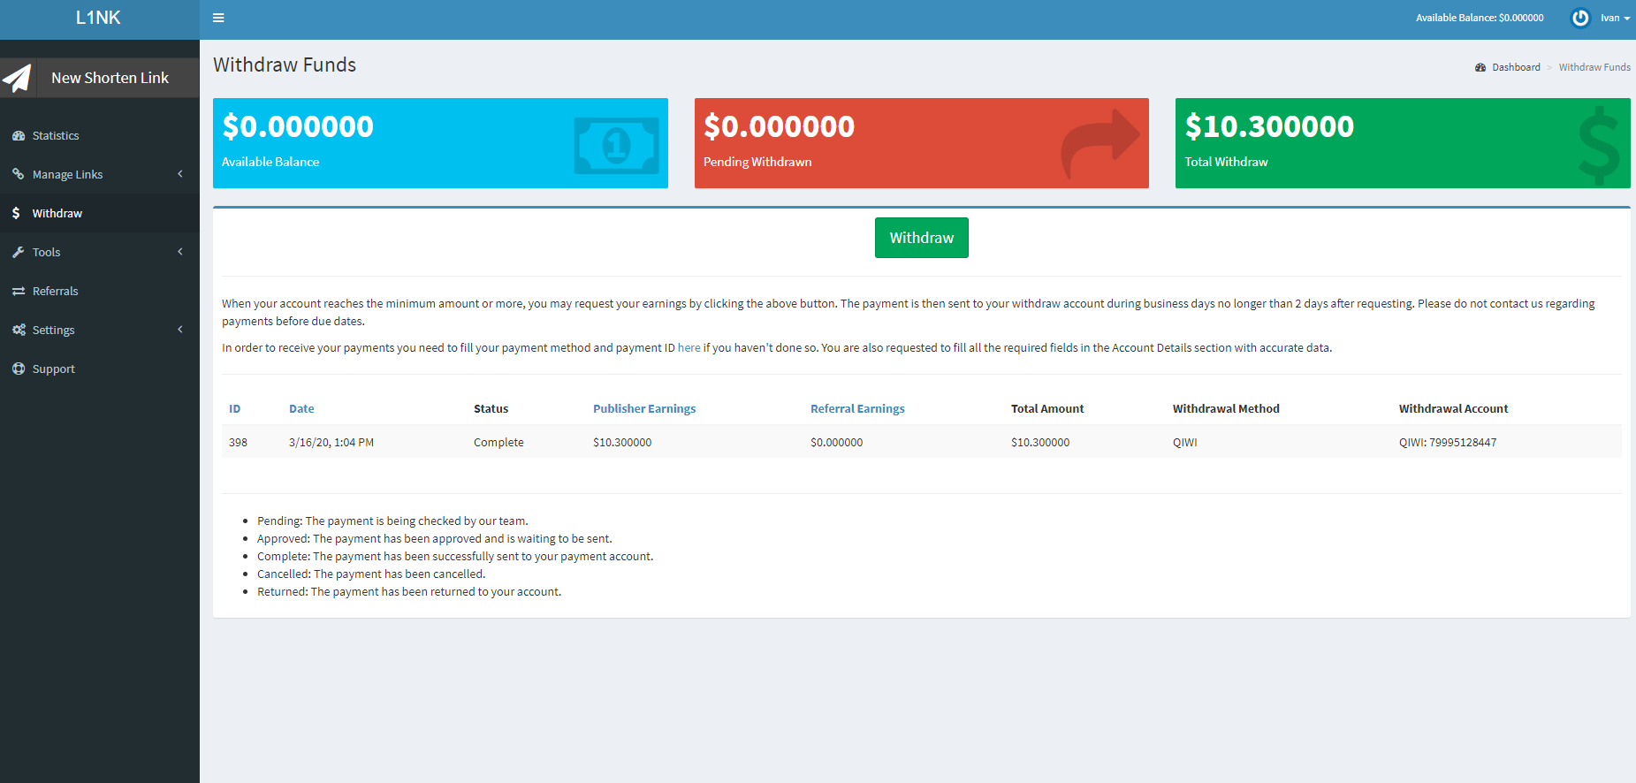1636x783 pixels.
Task: Click the Statistics dashboard icon
Action: (19, 135)
